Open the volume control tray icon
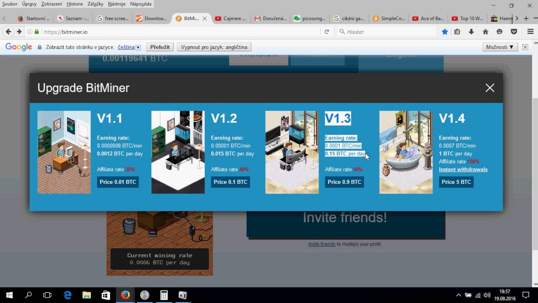The height and width of the screenshot is (303, 538). pos(487,295)
